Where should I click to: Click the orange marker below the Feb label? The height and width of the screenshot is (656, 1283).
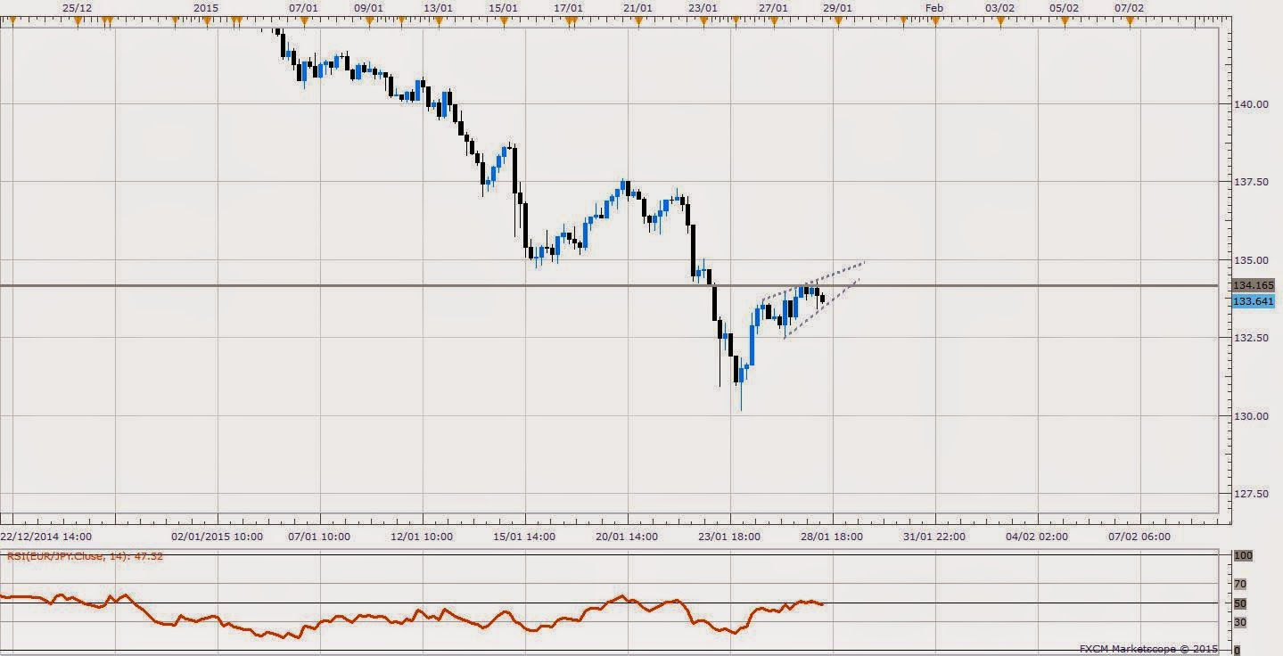pos(933,22)
